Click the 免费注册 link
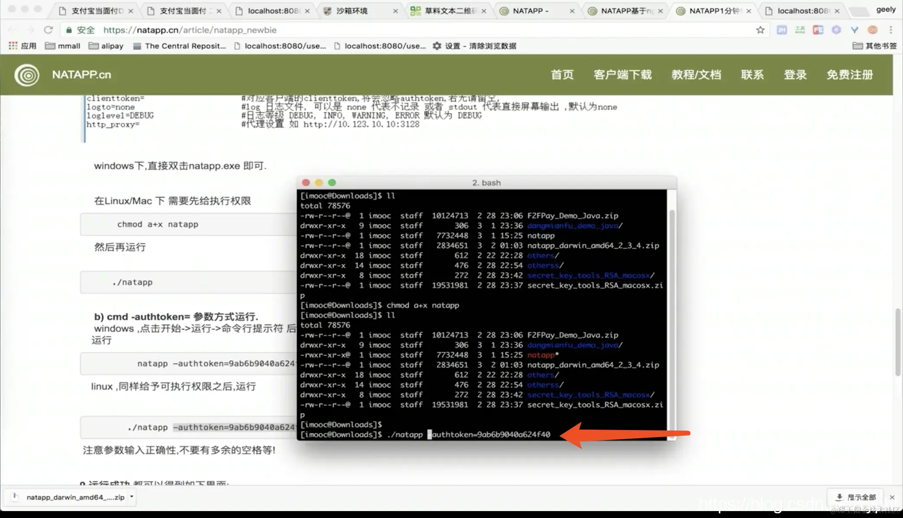Screen dimensions: 903x518 click(x=849, y=75)
